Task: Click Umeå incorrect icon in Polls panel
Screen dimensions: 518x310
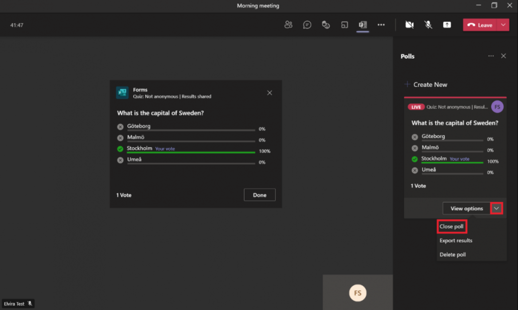Action: pos(415,171)
